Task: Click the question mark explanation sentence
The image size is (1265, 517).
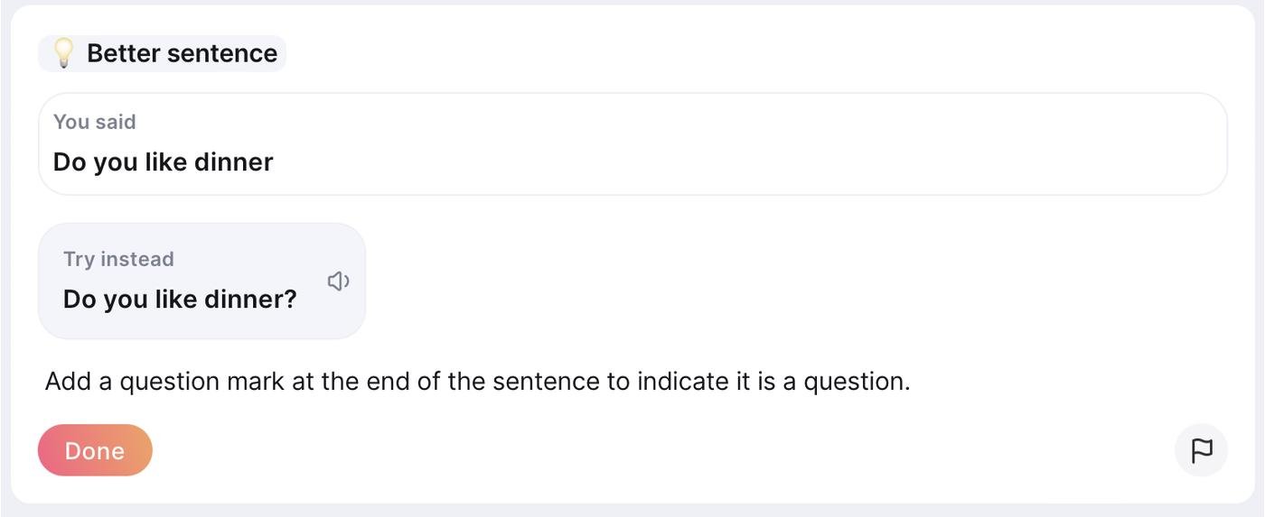Action: (477, 382)
